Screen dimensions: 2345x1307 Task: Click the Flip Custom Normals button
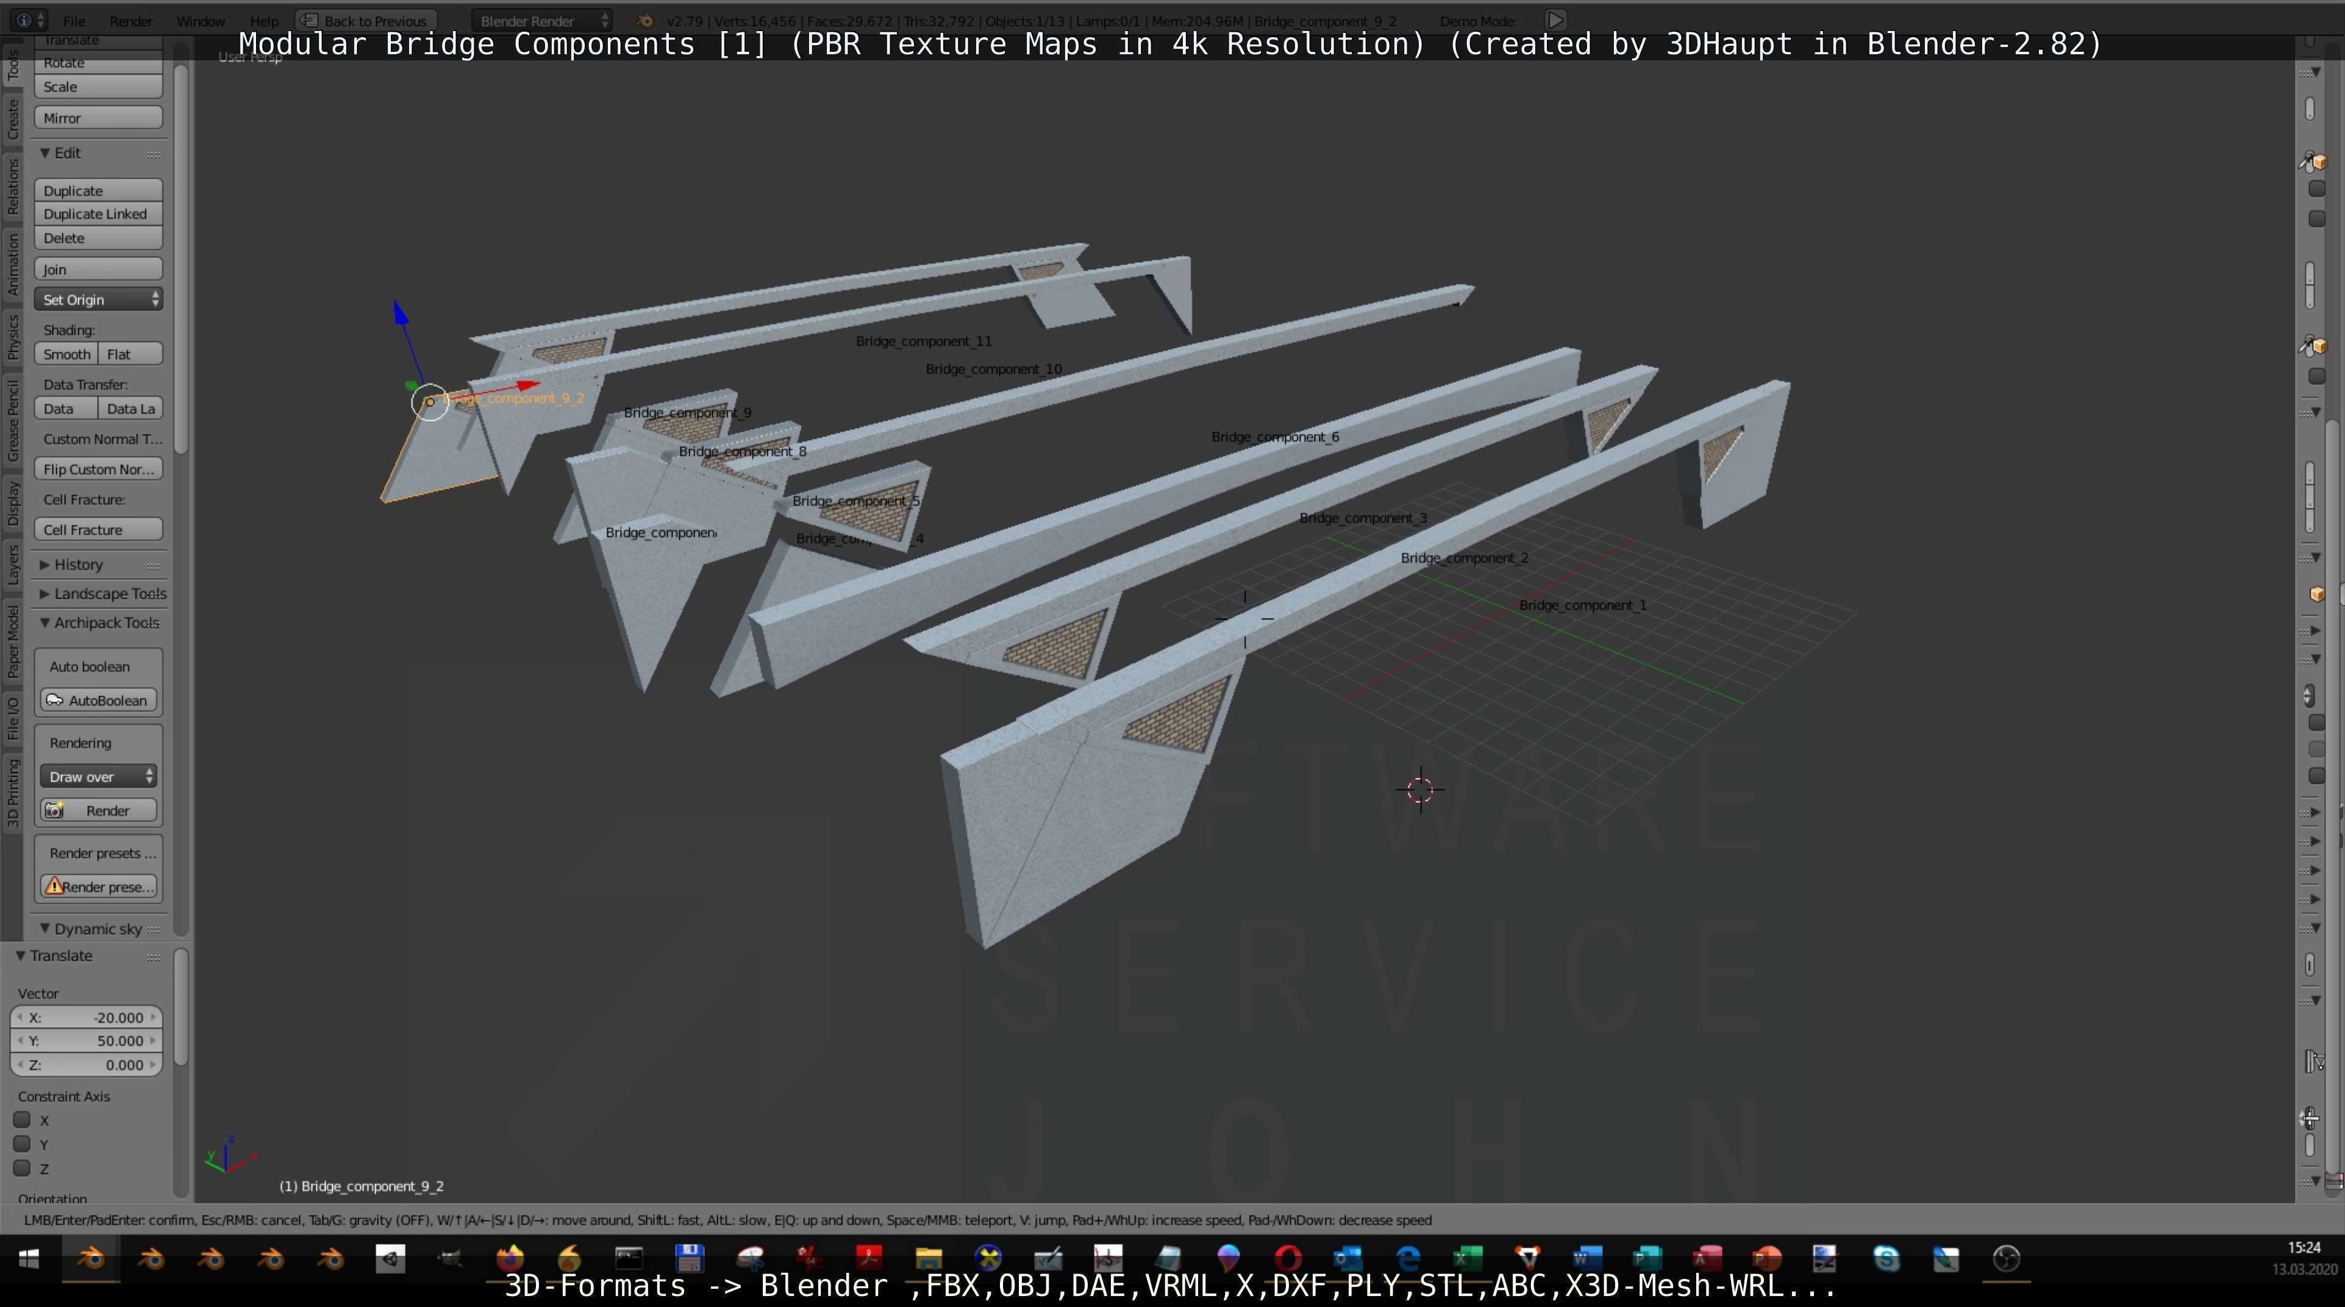pyautogui.click(x=98, y=469)
